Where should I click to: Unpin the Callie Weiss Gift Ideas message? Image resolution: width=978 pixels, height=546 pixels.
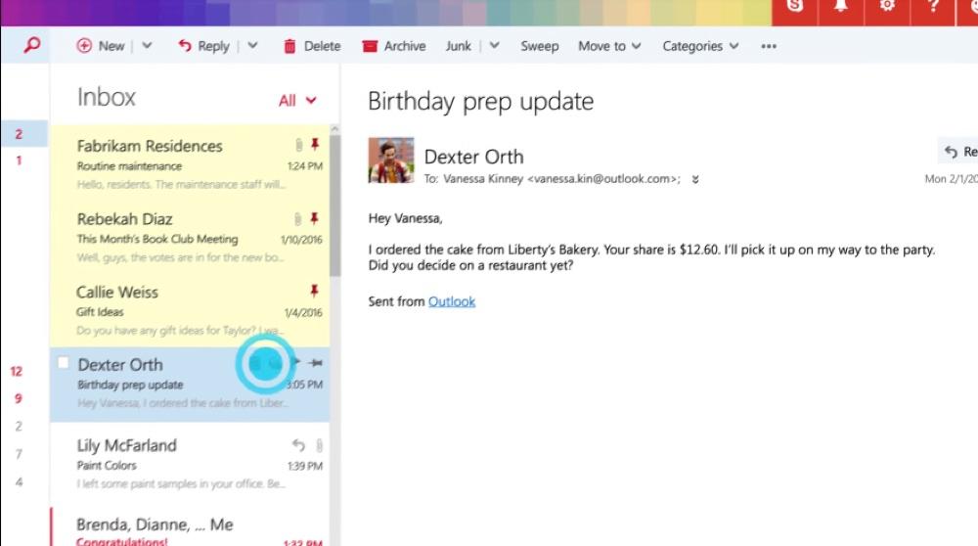click(x=314, y=291)
